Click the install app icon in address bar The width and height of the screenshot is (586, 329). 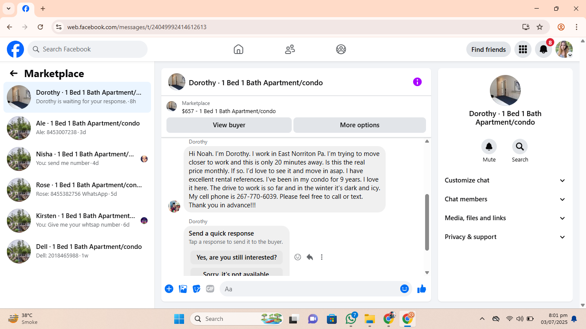tap(526, 27)
